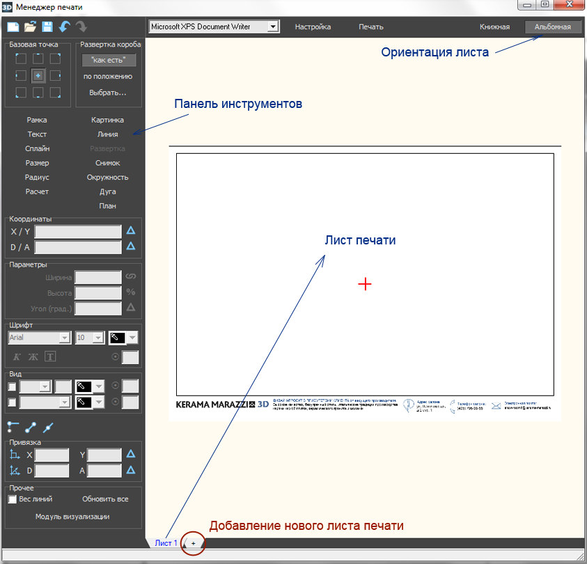Tick the second checkbox in Вид section

click(x=12, y=402)
